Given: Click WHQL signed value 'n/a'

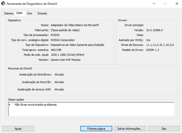Looking at the screenshot, I should [x=148, y=40].
